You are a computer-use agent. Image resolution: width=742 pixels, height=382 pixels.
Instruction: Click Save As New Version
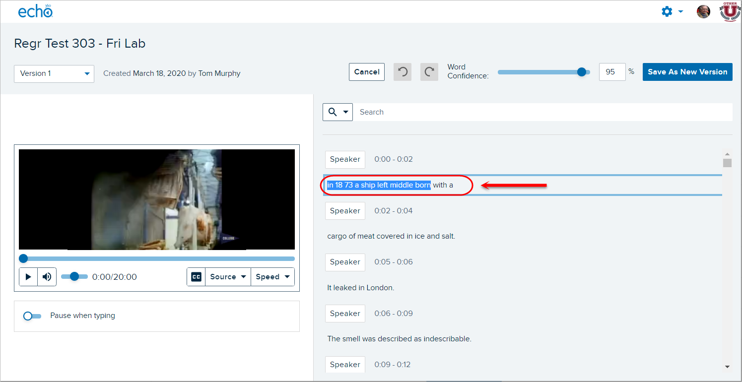click(x=687, y=72)
